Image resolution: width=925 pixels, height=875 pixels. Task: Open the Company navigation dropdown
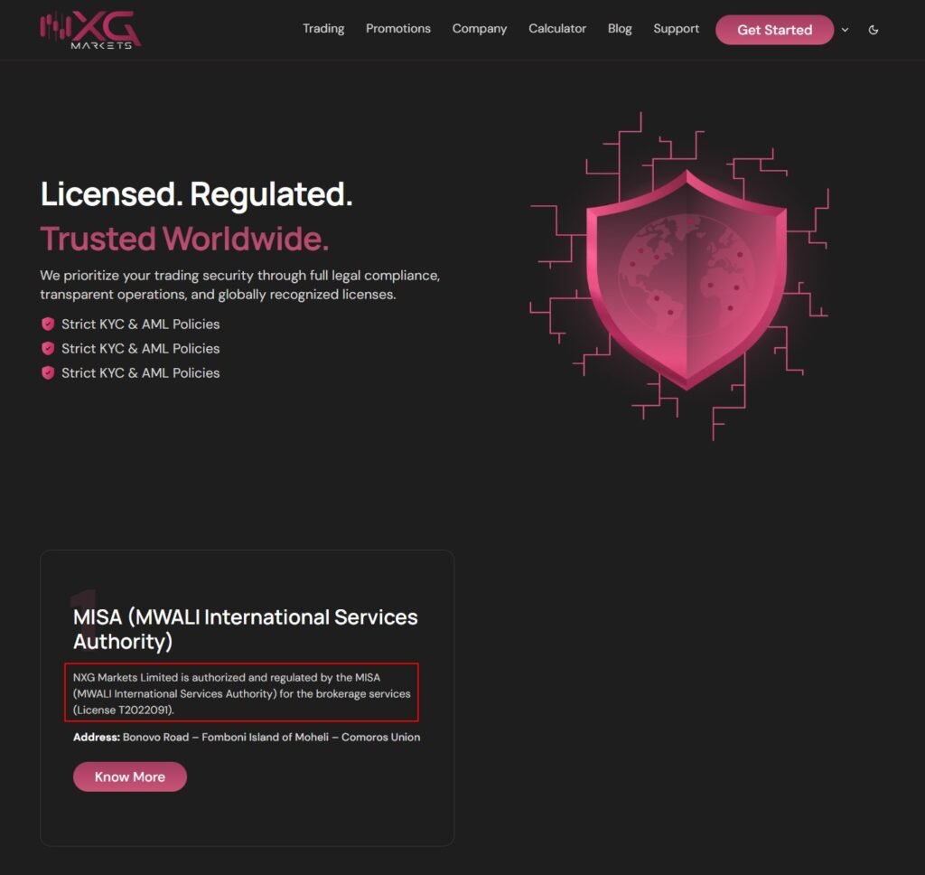point(479,29)
